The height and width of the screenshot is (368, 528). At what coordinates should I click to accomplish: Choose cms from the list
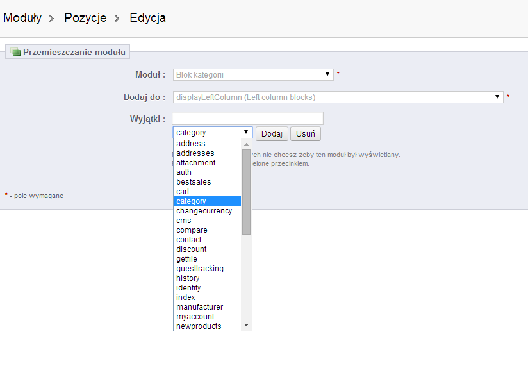coord(208,221)
